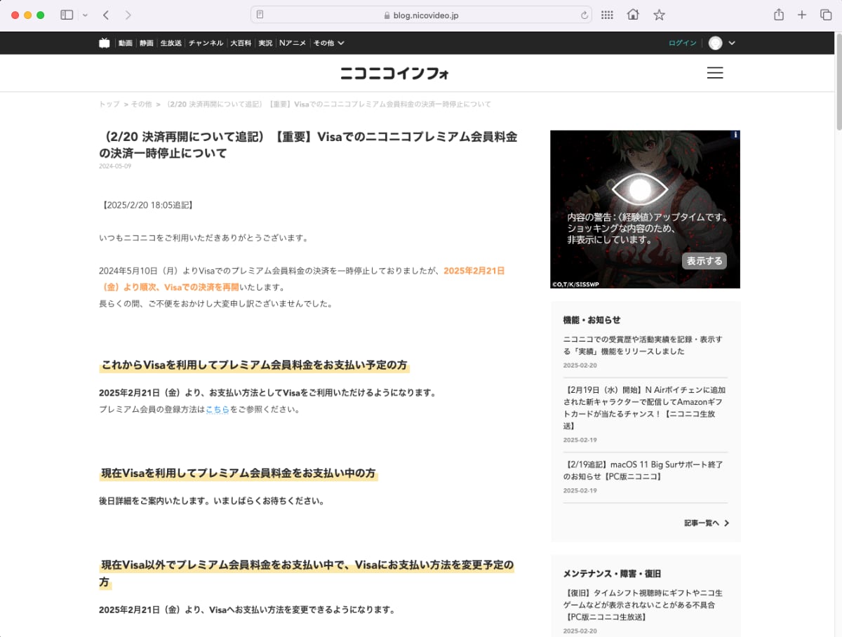This screenshot has width=842, height=637.
Task: Go back to the previous page
Action: 105,15
